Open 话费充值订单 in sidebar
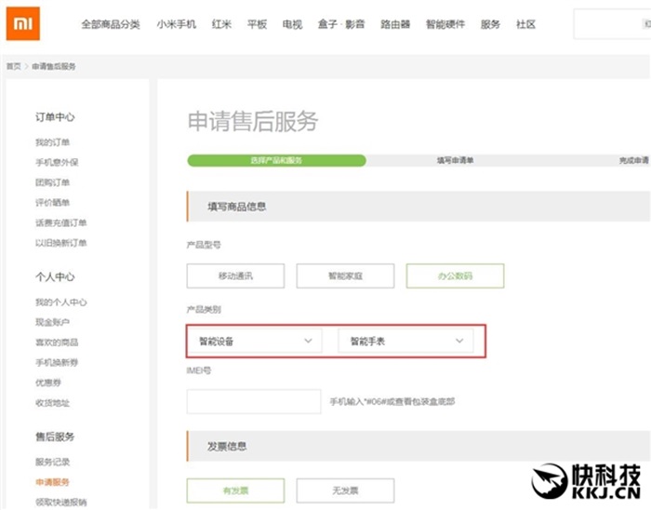The width and height of the screenshot is (651, 510). pos(61,223)
